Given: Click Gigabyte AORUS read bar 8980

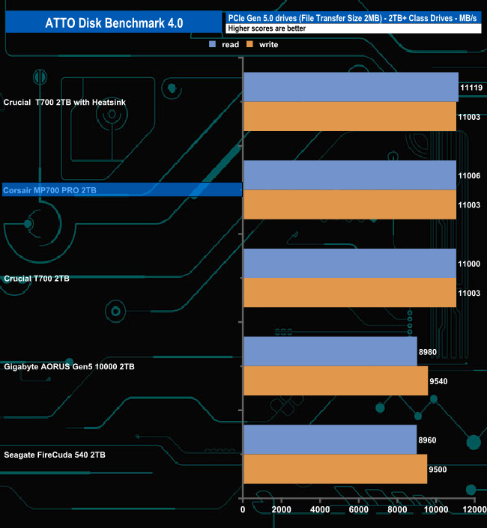Looking at the screenshot, I should click(x=330, y=351).
